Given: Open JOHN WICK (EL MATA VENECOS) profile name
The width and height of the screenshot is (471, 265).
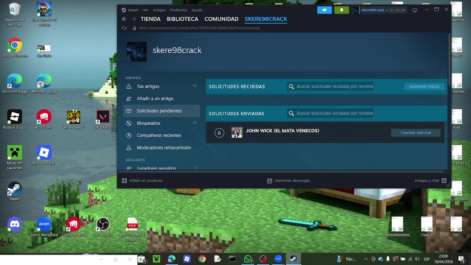Looking at the screenshot, I should 283,131.
